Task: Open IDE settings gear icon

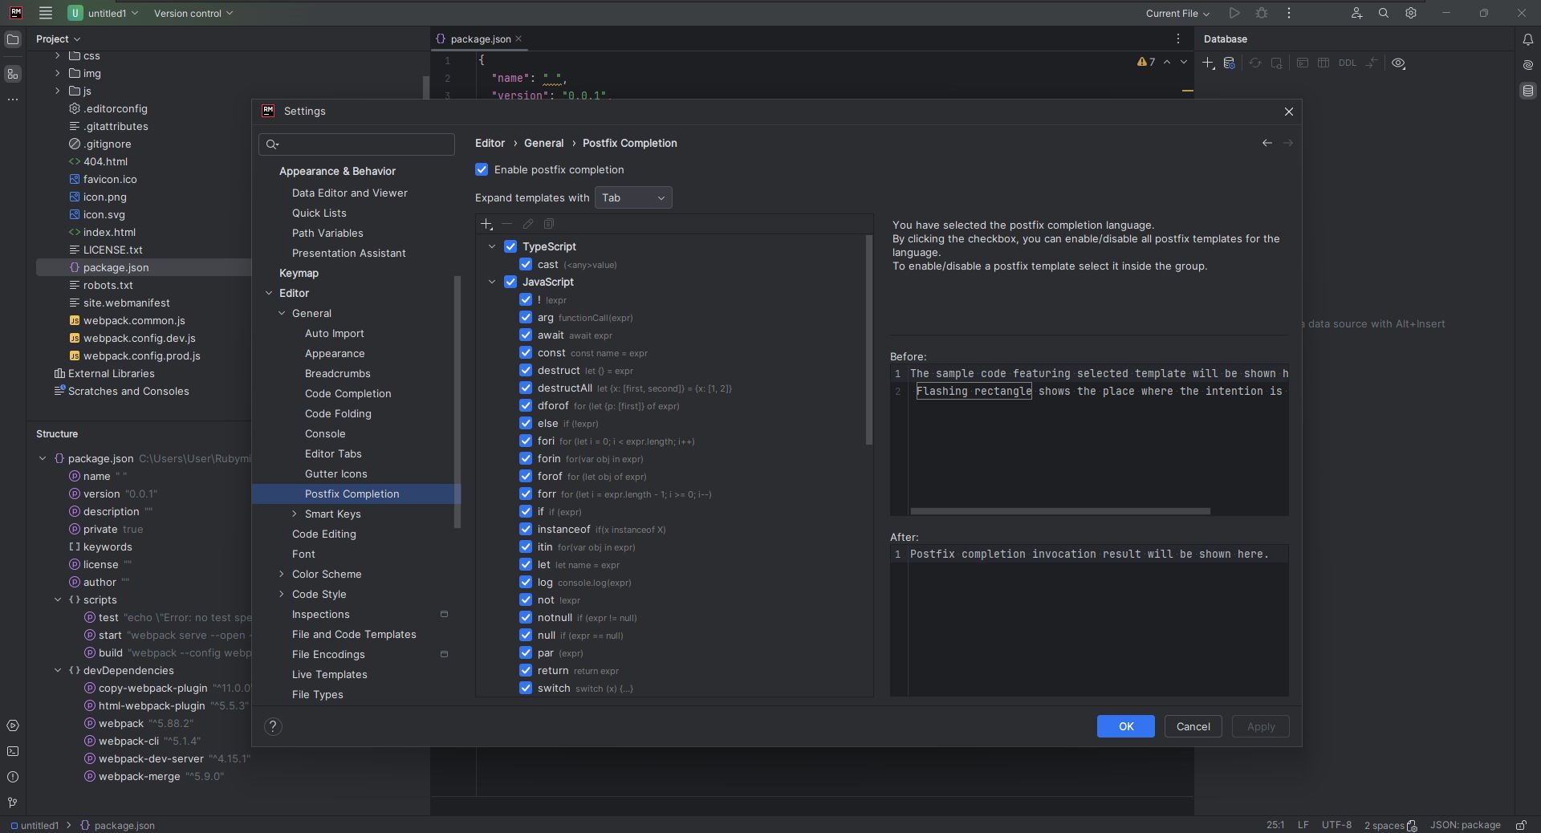Action: [1411, 13]
